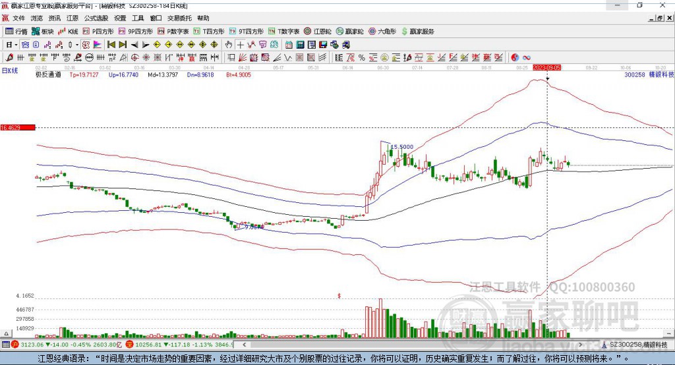Click the calendar date icon
This screenshot has width=675, height=365.
(289, 45)
